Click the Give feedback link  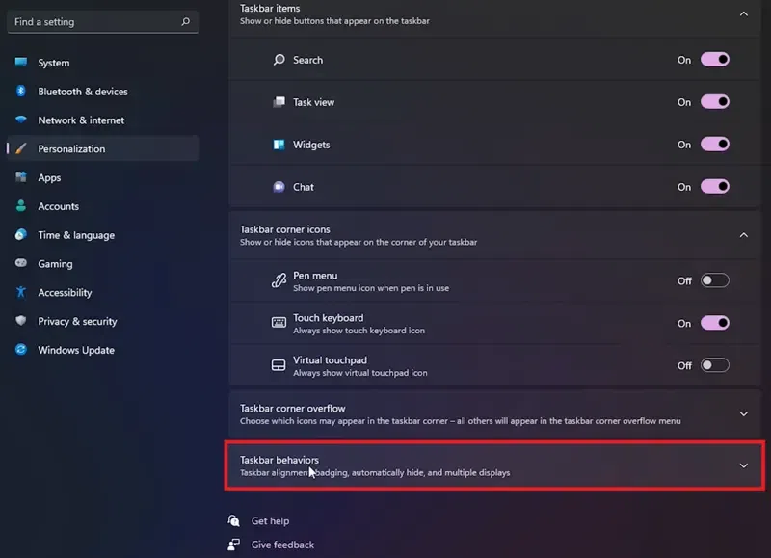pyautogui.click(x=282, y=545)
